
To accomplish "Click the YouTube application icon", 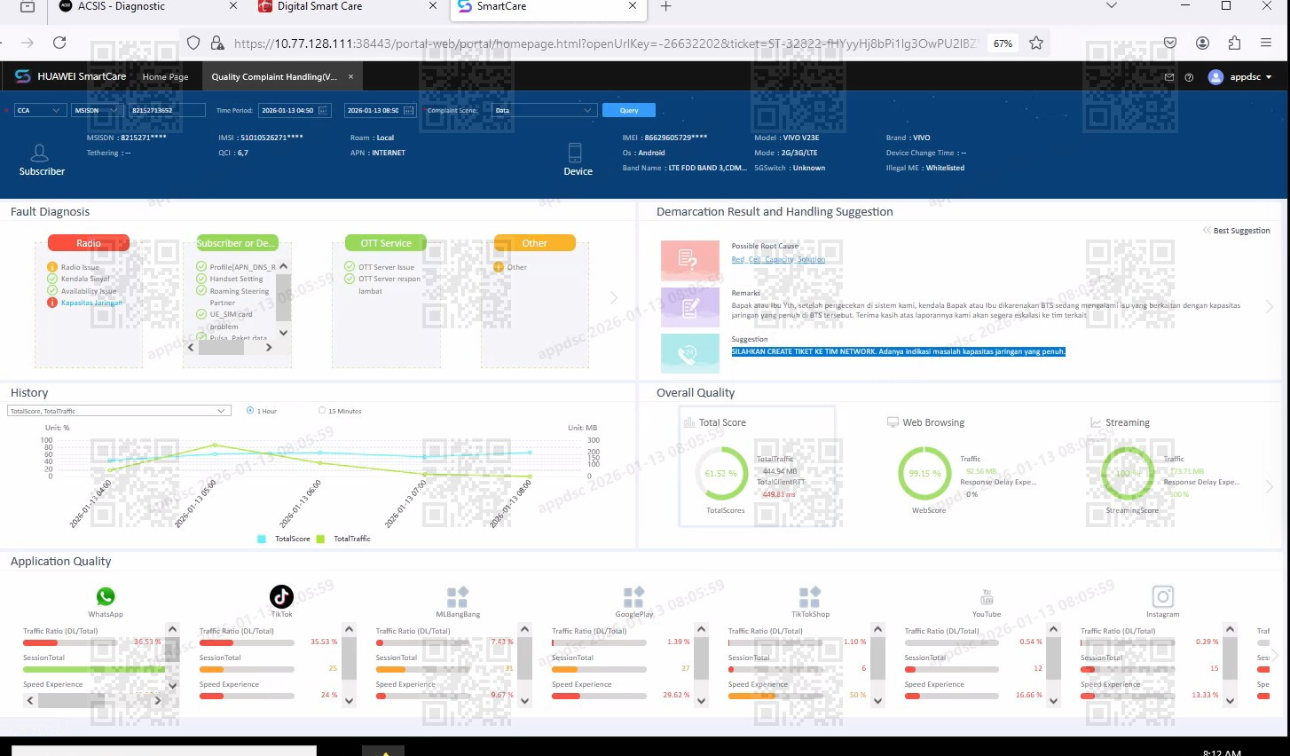I will point(986,597).
